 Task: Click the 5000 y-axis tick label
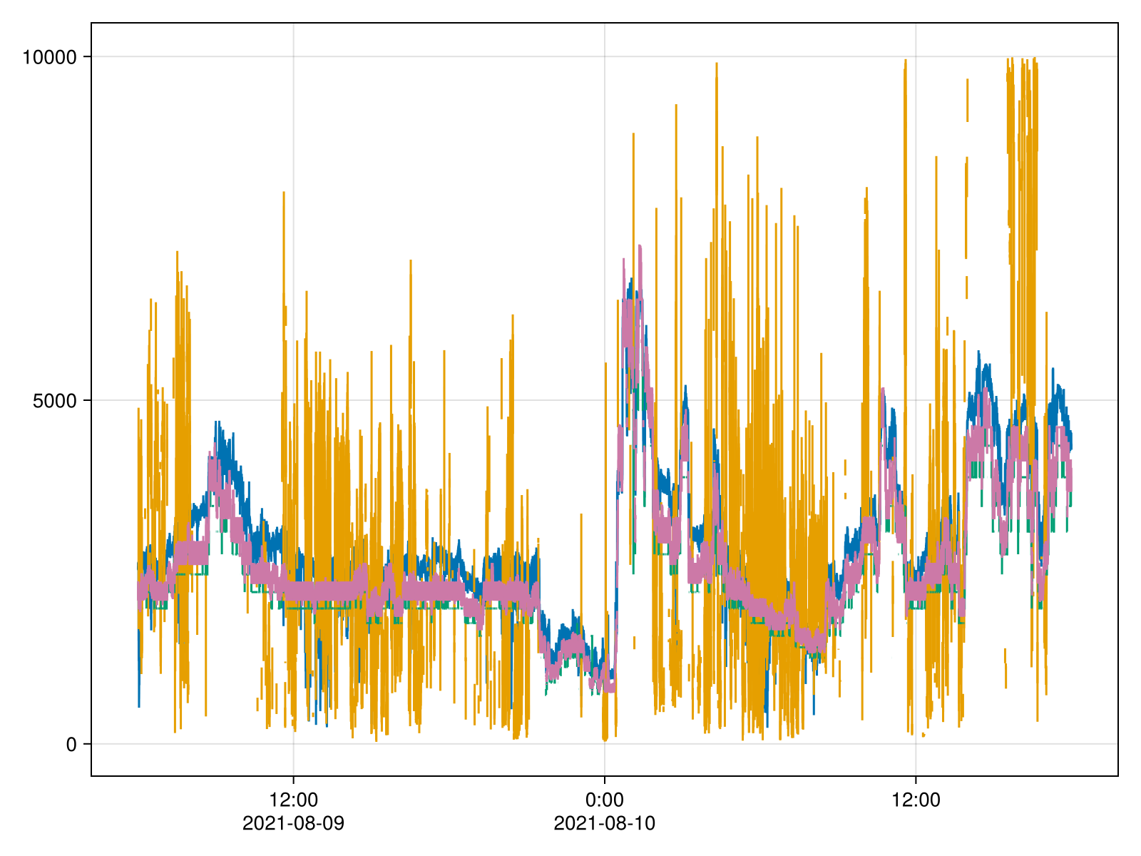coord(53,401)
